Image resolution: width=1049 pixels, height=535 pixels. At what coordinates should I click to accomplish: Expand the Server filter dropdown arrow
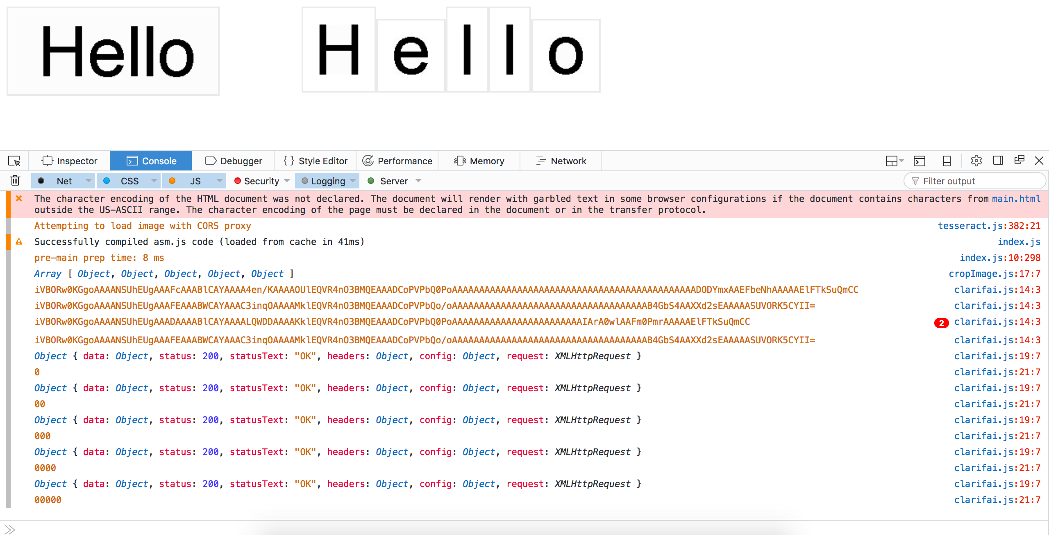[x=418, y=181]
